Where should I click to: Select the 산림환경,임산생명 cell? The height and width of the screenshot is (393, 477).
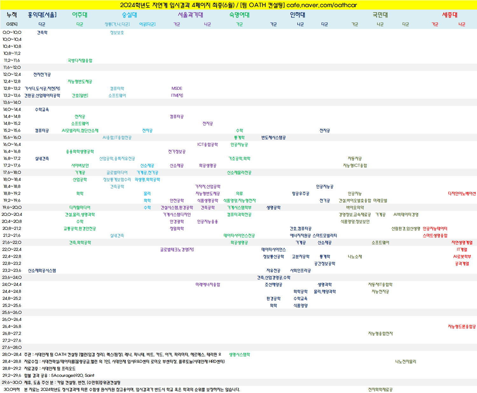click(x=406, y=228)
